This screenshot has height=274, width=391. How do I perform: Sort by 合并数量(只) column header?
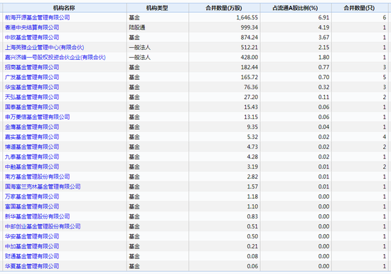coord(360,8)
